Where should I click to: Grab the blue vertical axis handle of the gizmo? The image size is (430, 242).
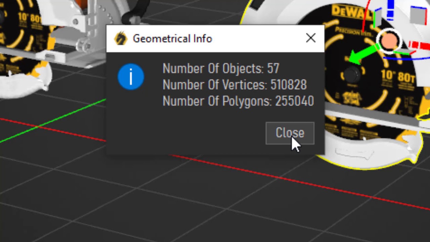(391, 8)
